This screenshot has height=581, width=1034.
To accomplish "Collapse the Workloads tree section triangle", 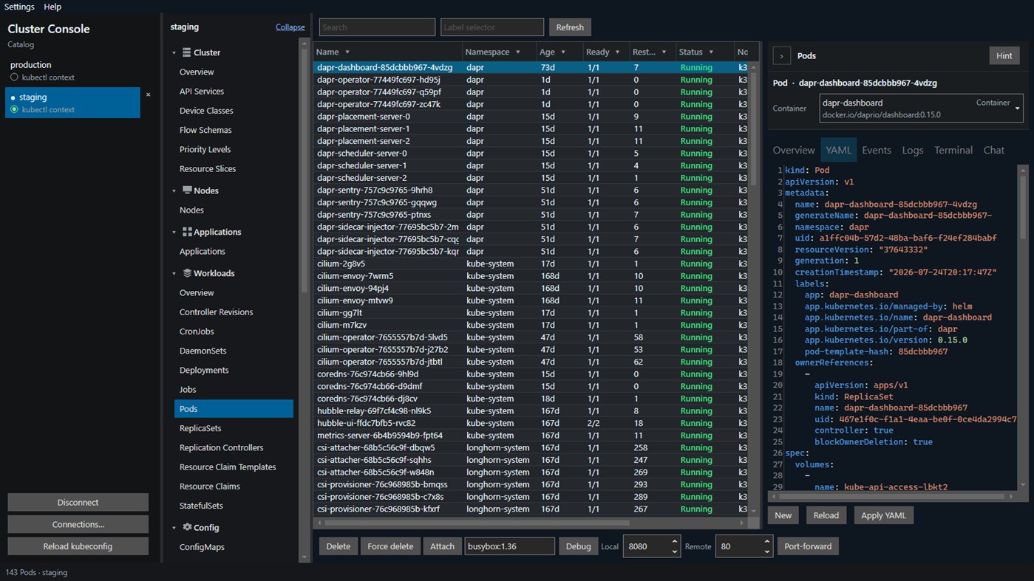I will (x=174, y=274).
